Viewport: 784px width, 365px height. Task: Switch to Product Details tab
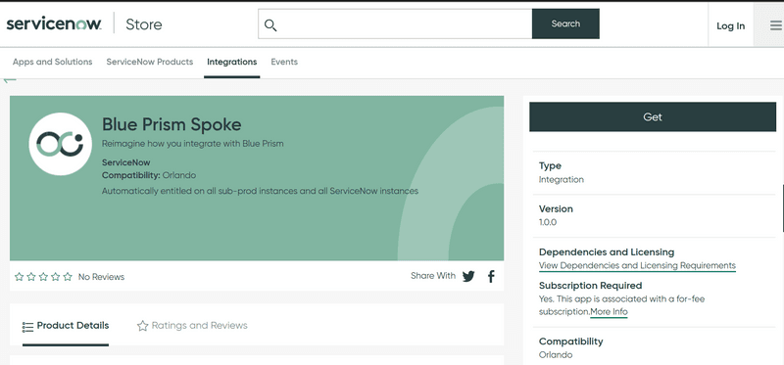pos(66,326)
